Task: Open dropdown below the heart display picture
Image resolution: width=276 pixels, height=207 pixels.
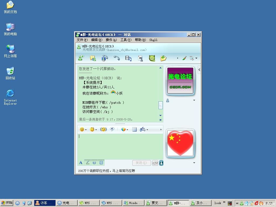Action: (194, 163)
